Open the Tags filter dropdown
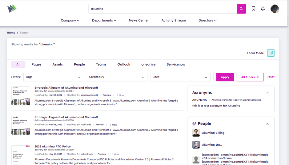Screen dimensions: 289x165 [x=54, y=77]
